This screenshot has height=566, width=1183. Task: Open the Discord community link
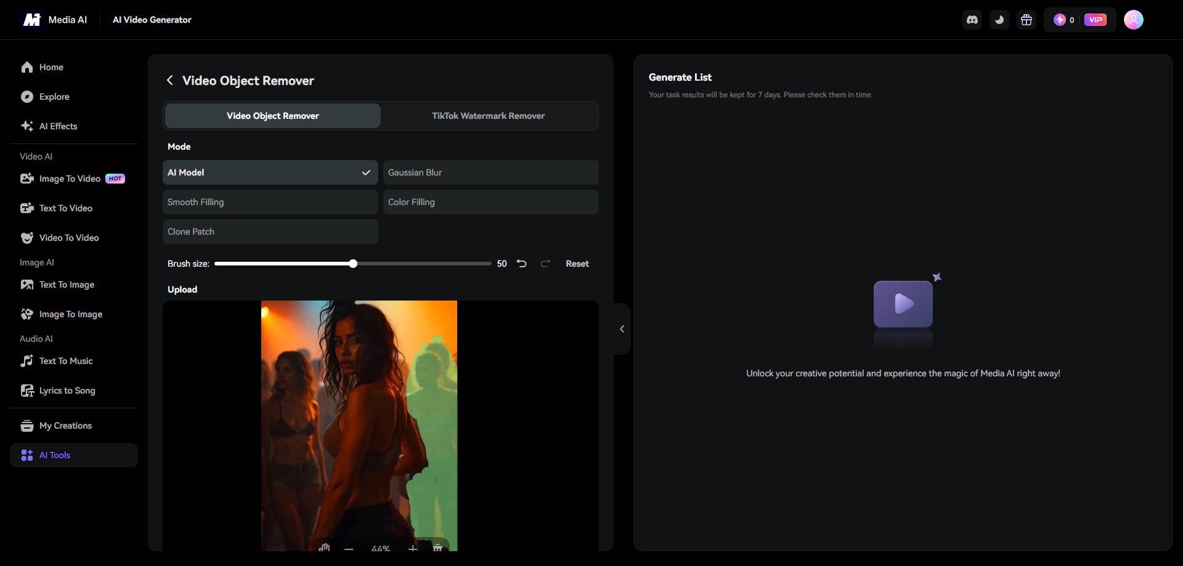click(x=972, y=20)
